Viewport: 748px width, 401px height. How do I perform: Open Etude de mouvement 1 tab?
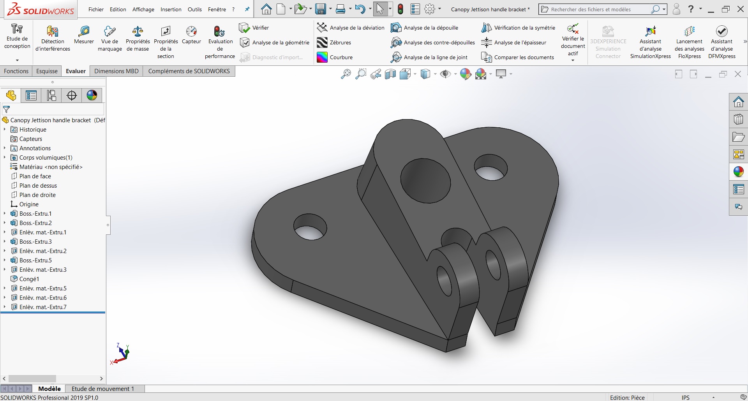pos(103,389)
